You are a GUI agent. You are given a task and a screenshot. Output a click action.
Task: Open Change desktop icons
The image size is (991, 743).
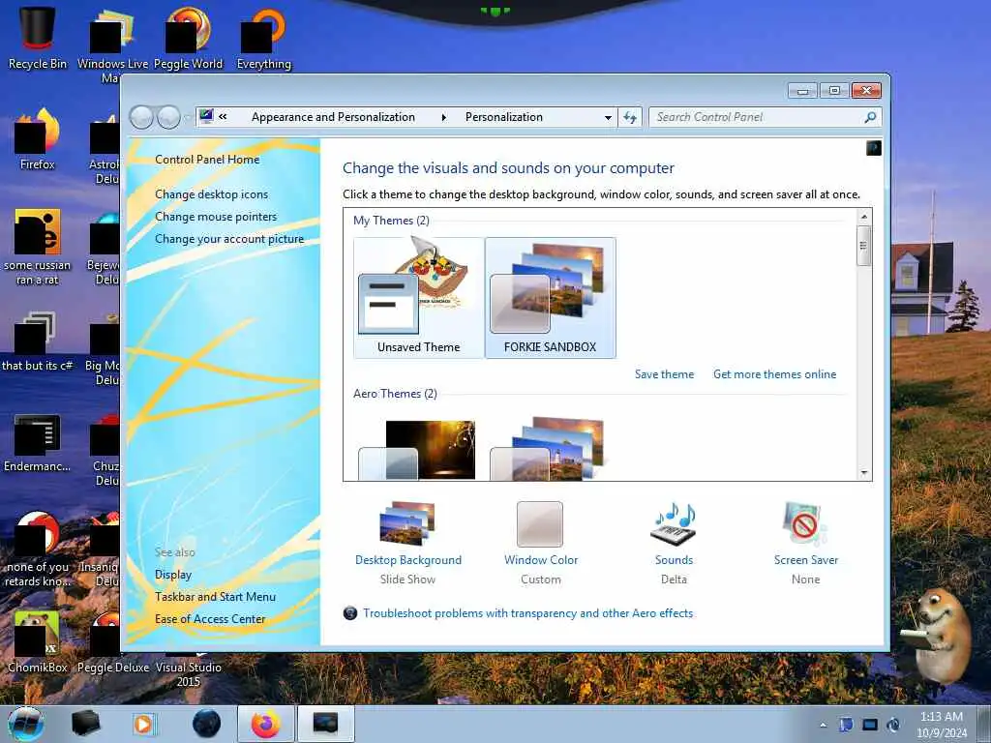(211, 193)
